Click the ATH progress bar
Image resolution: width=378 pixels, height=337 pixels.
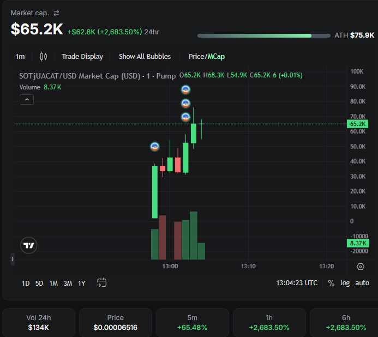coord(264,35)
